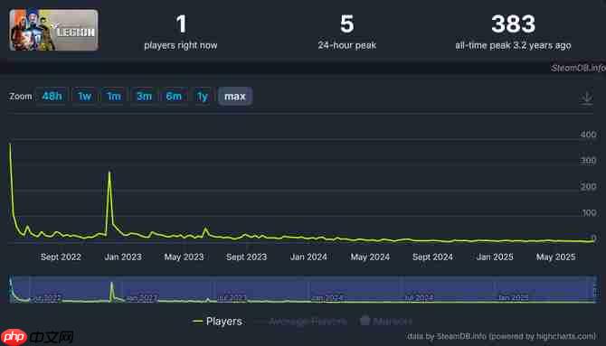Image resolution: width=606 pixels, height=346 pixels.
Task: Click the players right now count
Action: [x=181, y=24]
